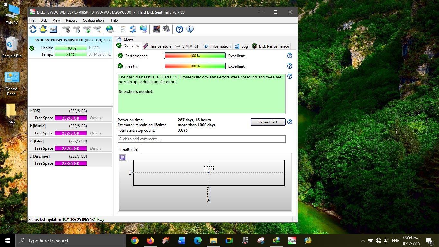
Task: Open the Report menu
Action: tap(71, 20)
